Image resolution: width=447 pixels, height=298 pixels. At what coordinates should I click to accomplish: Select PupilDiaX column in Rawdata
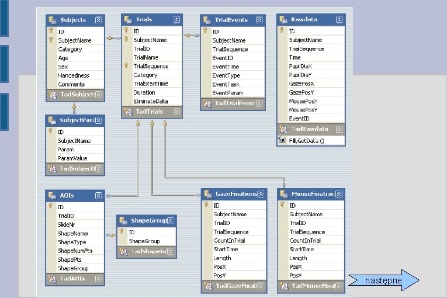coord(311,66)
